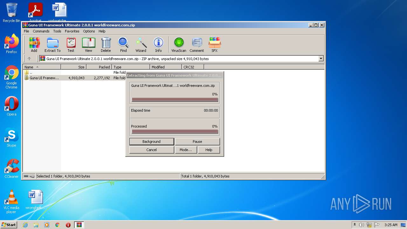Click the 3:25 AM taskbar clock
The width and height of the screenshot is (407, 229).
(391, 225)
